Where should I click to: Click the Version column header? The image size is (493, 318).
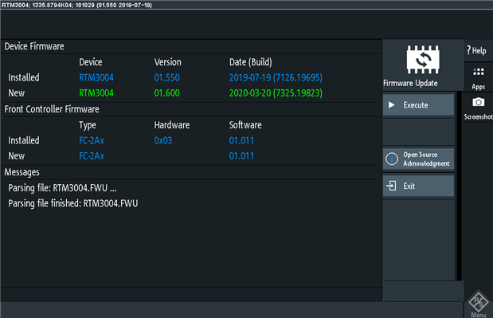point(167,62)
